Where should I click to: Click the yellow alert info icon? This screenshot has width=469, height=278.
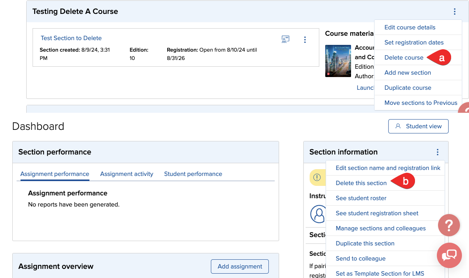[x=317, y=177]
